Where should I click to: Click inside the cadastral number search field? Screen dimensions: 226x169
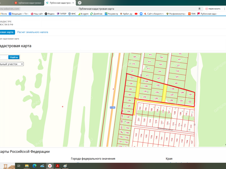pos(3,57)
